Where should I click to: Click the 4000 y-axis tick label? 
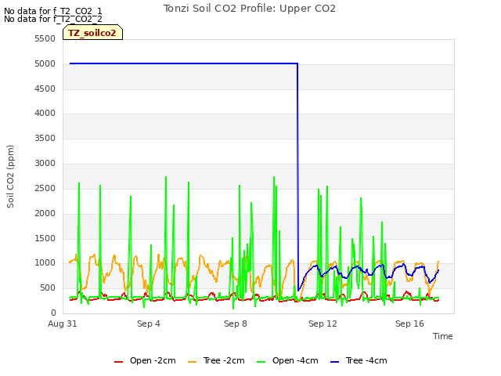(45, 113)
